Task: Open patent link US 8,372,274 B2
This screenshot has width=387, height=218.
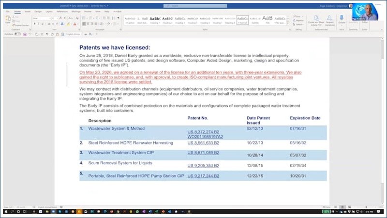Action: pos(203,132)
